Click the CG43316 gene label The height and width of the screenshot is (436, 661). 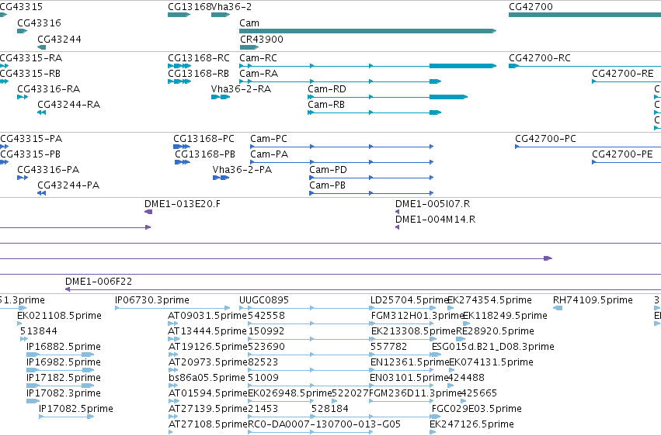click(39, 22)
